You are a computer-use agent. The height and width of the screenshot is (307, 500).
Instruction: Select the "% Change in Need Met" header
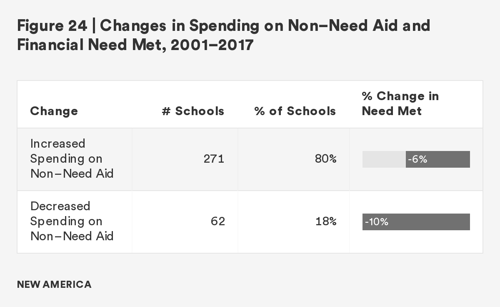pos(400,103)
